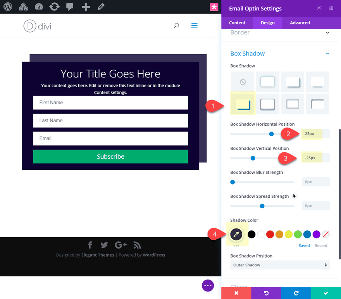
Task: Click the Elegant Themes footer link
Action: pyautogui.click(x=98, y=255)
